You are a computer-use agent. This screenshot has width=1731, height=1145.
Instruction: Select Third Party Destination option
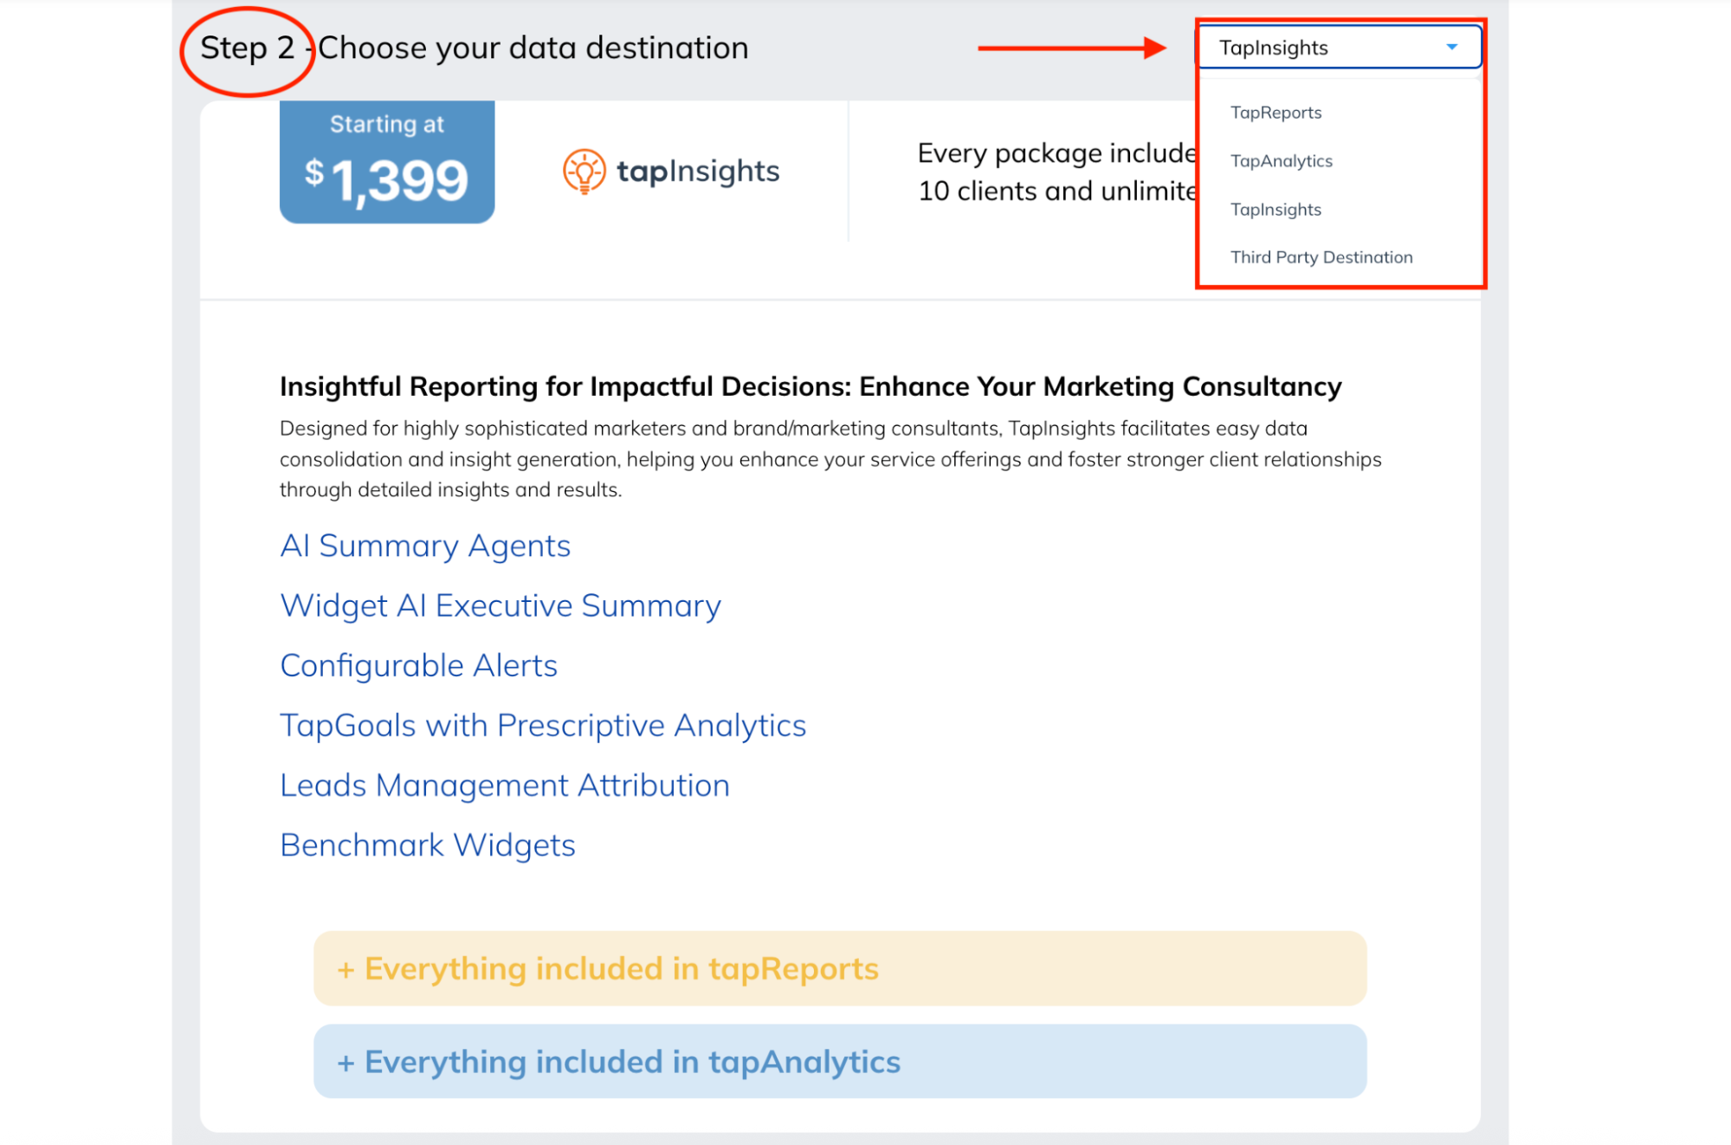(1321, 256)
